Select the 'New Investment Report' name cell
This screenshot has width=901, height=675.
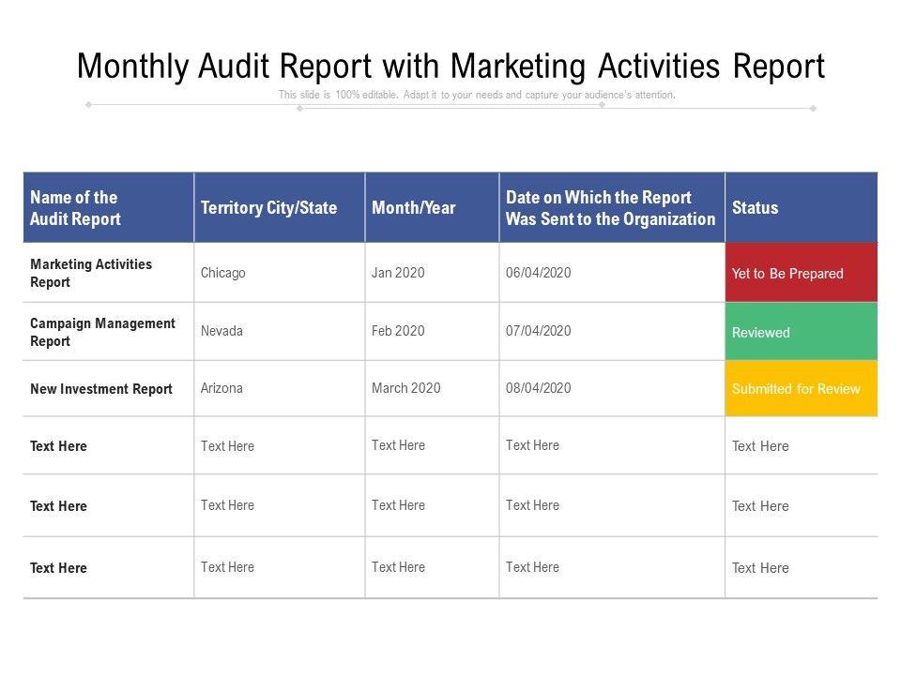(x=109, y=388)
